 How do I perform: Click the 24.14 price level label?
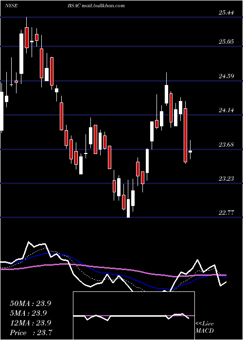click(226, 110)
